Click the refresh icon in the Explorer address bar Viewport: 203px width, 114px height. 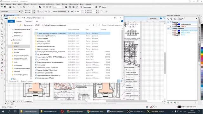93,25
